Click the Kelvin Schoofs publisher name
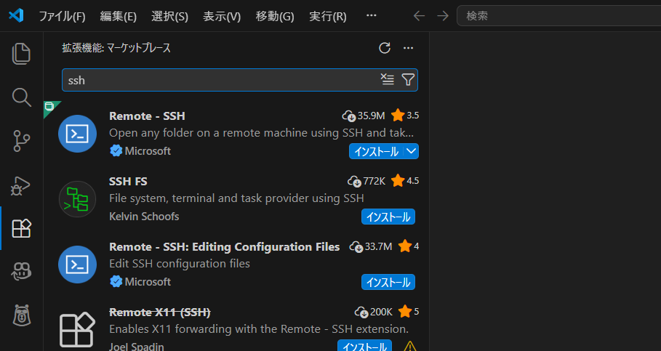 [x=144, y=216]
